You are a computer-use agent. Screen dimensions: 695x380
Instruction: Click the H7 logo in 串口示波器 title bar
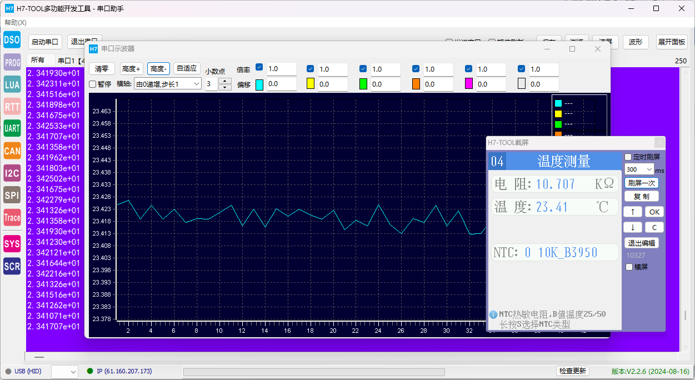pos(93,49)
